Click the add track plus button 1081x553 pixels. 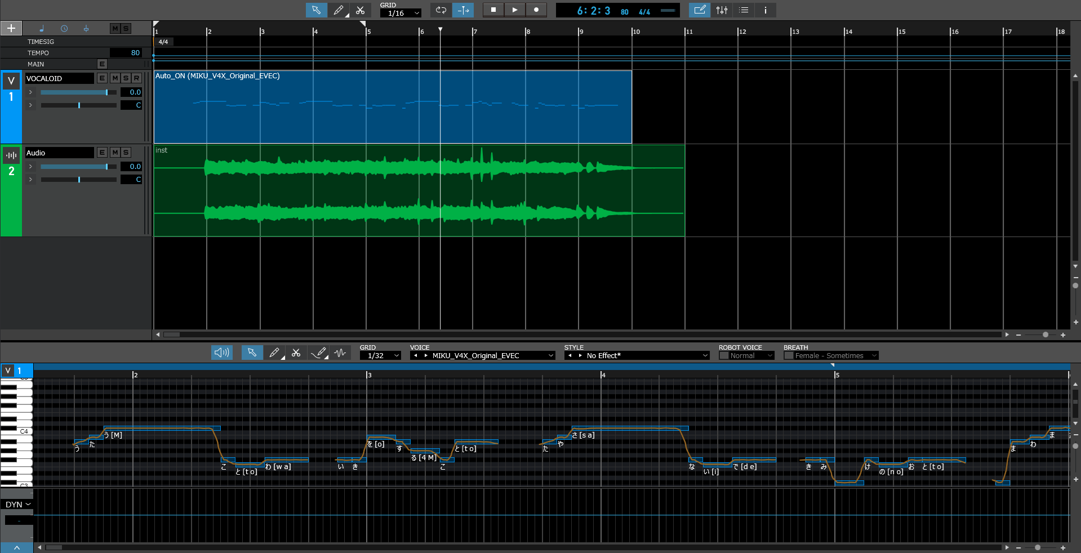[11, 28]
